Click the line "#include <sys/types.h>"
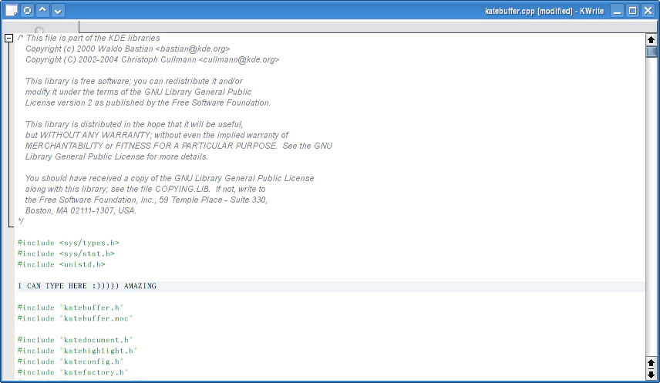Screen dimensions: 660x383 coord(68,243)
